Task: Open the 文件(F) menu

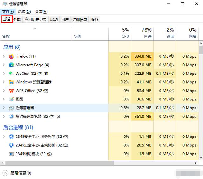Action: [8, 12]
